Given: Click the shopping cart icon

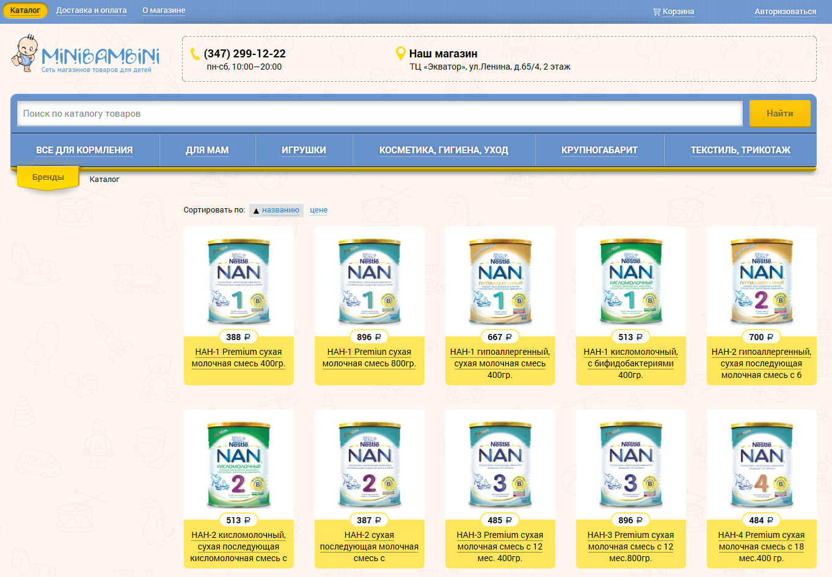Looking at the screenshot, I should [657, 12].
